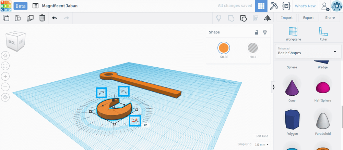Pick the purple Cone shape
This screenshot has height=150, width=343.
pos(292,87)
